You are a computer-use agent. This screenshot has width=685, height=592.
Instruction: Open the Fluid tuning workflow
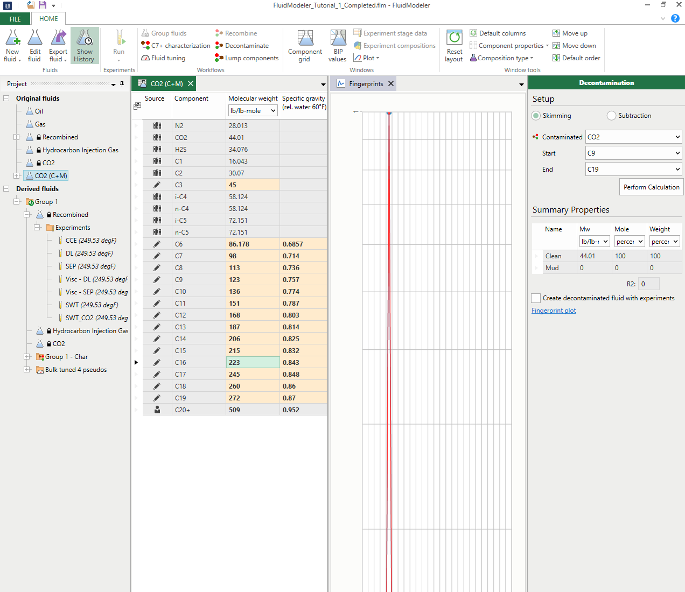coord(163,58)
